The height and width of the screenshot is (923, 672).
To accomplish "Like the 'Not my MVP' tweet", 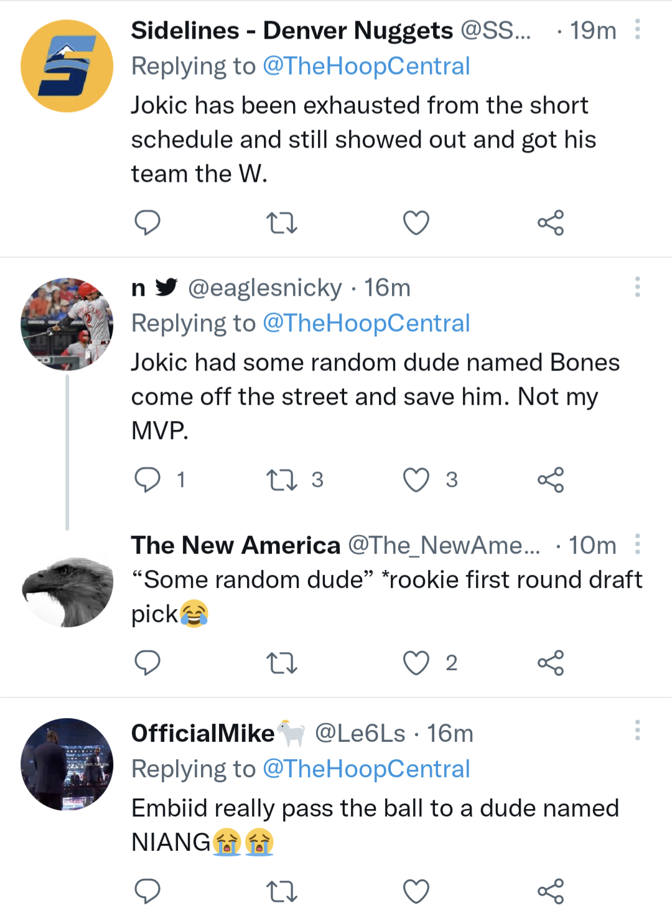I will point(416,480).
